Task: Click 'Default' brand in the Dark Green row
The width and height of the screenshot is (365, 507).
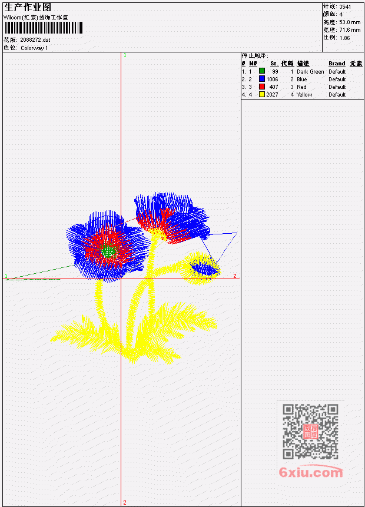Action: 337,72
